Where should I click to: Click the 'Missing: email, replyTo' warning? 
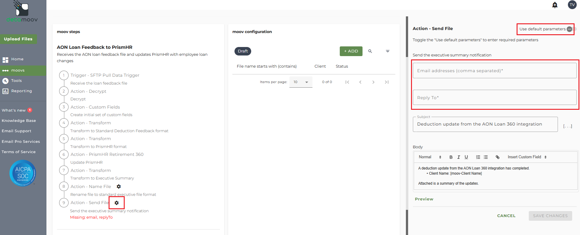coord(91,217)
